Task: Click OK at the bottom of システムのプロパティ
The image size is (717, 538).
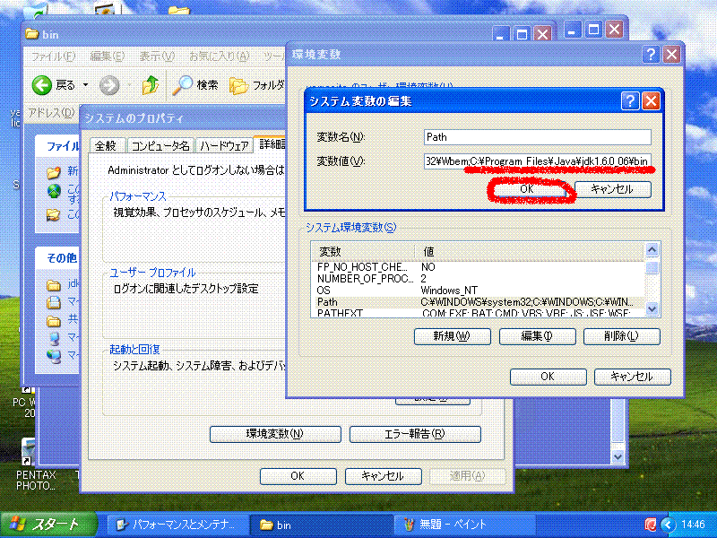Action: tap(298, 476)
